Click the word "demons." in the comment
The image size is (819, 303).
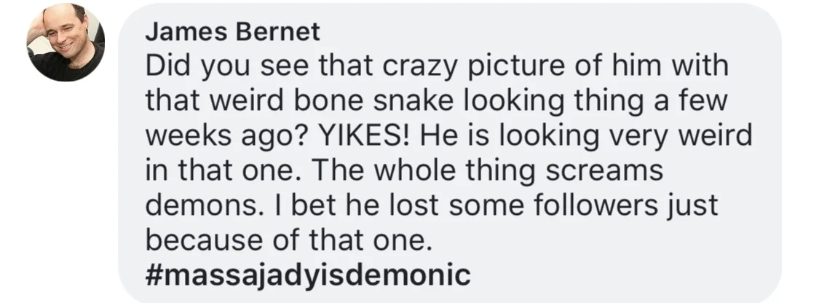click(x=202, y=205)
